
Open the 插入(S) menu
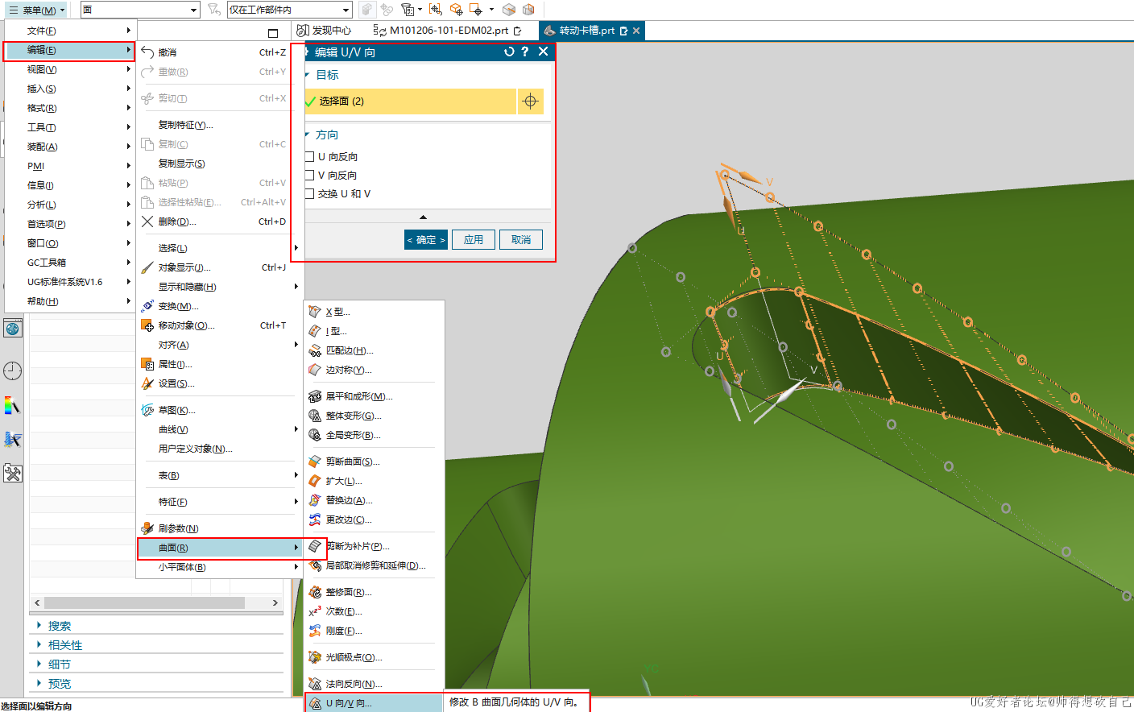point(69,89)
